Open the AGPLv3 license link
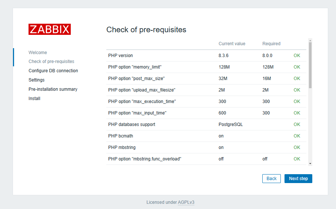This screenshot has height=209, width=336. [x=186, y=202]
